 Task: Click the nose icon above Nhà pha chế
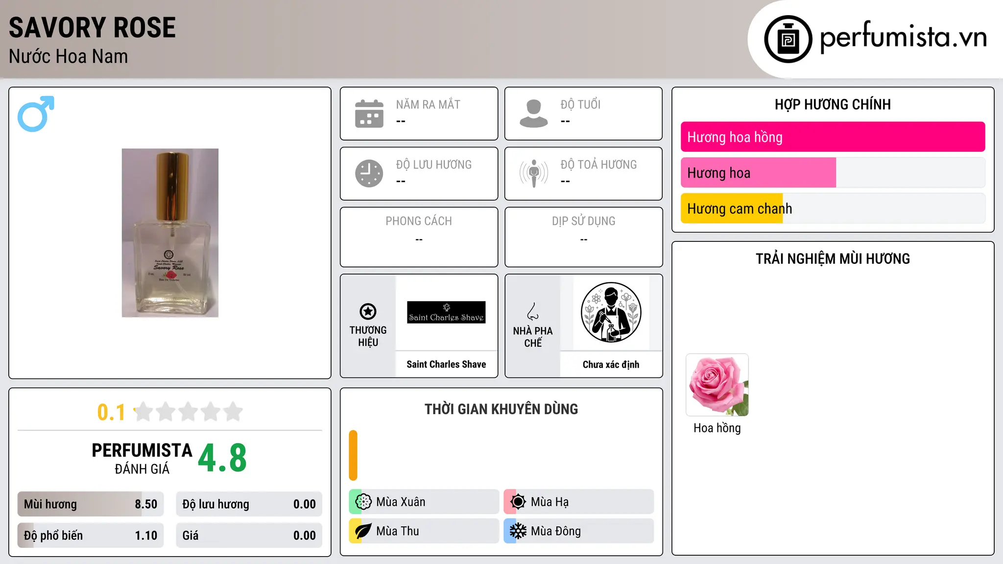(x=533, y=311)
